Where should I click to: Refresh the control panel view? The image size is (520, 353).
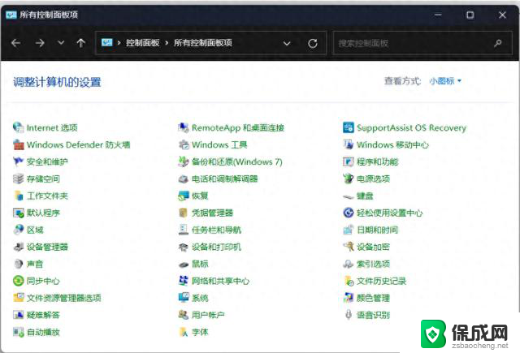[x=313, y=43]
